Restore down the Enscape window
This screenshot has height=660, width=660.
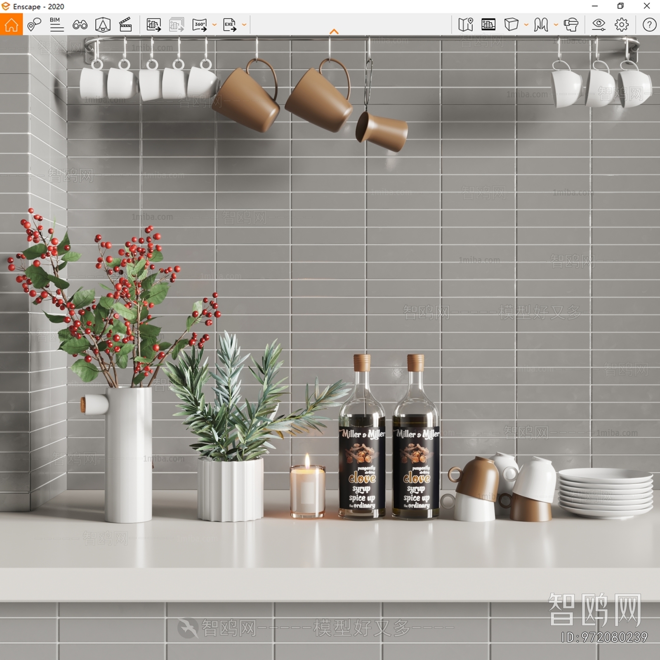click(620, 6)
